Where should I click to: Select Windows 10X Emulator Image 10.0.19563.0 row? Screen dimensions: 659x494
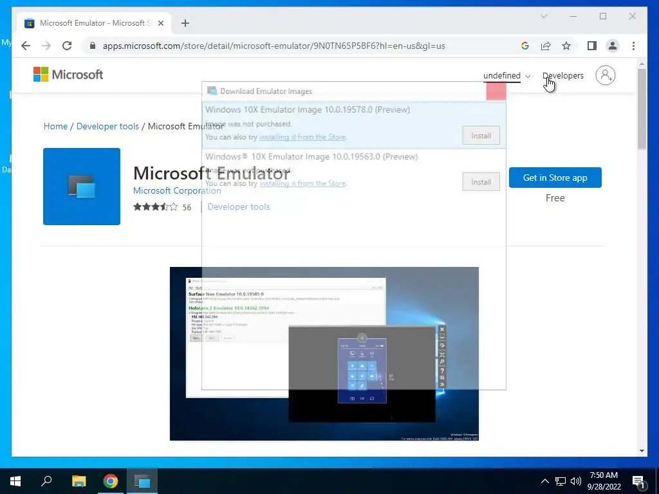[x=353, y=171]
